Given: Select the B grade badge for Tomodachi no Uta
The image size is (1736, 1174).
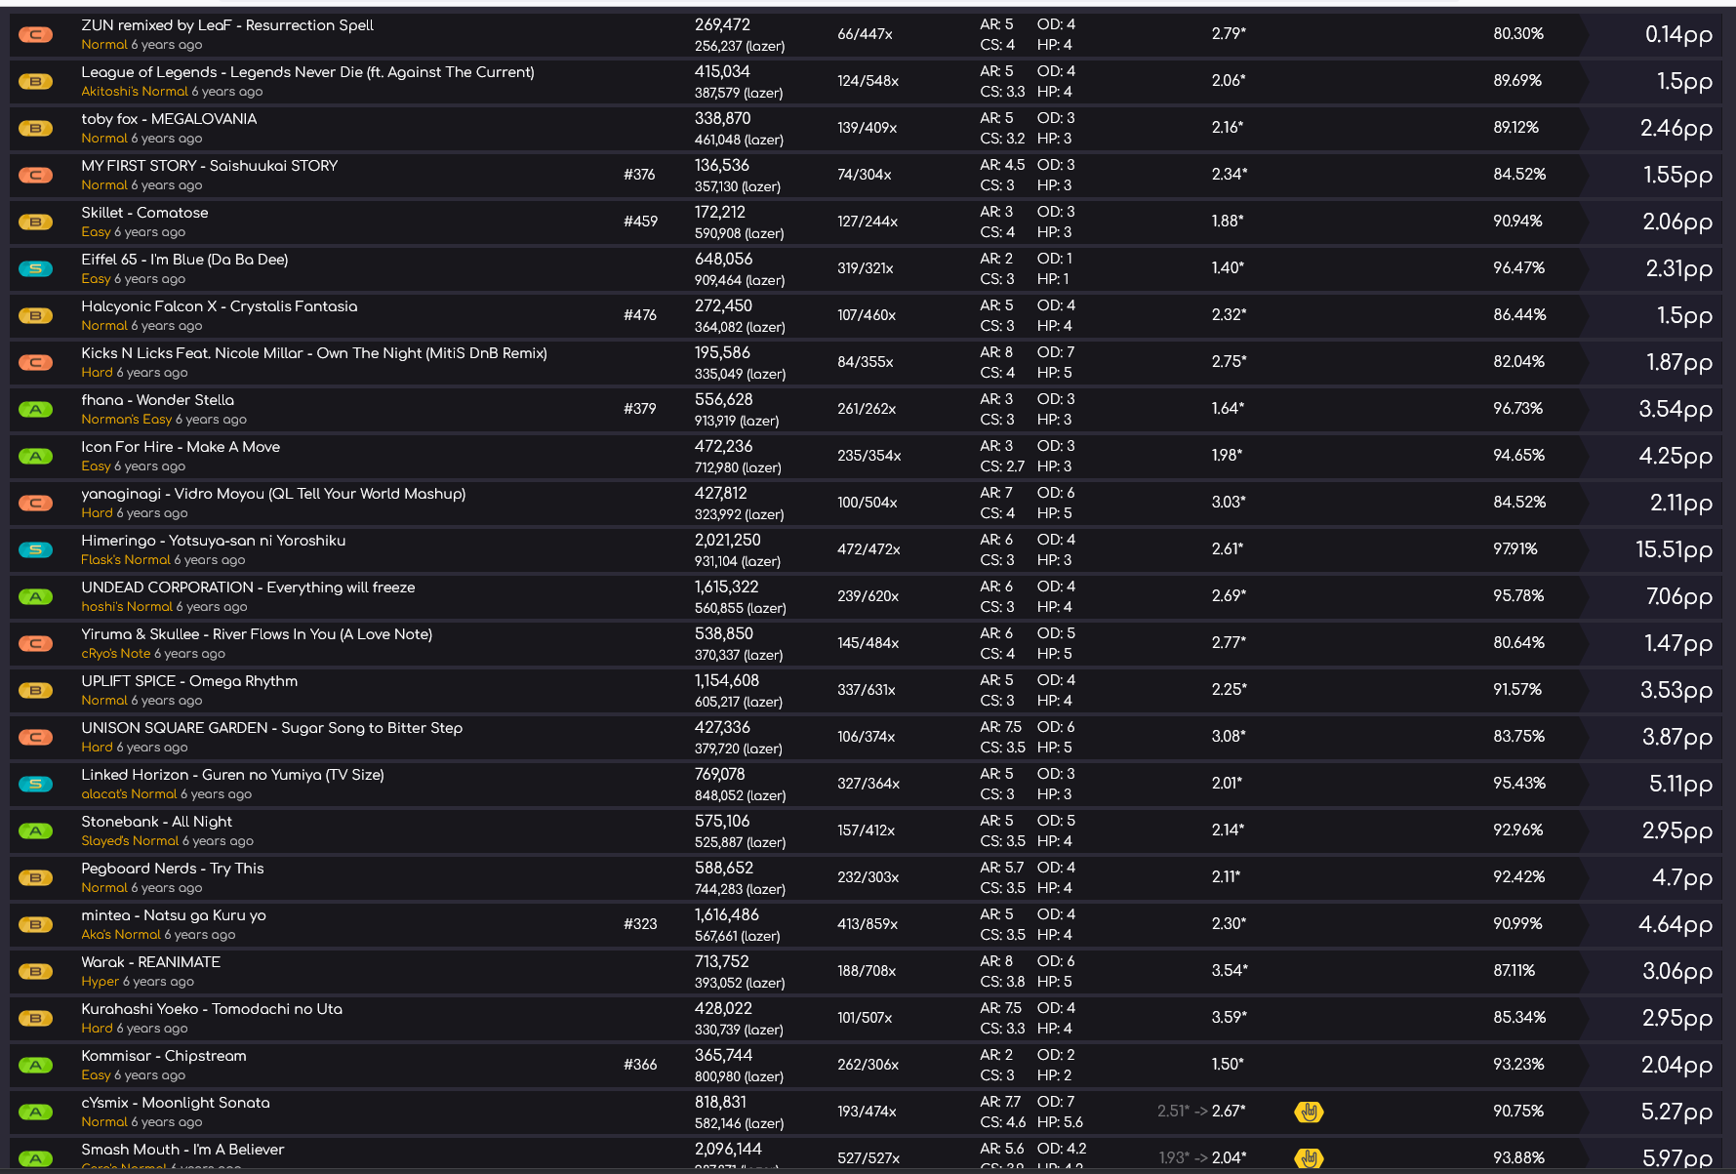Looking at the screenshot, I should pos(36,1018).
